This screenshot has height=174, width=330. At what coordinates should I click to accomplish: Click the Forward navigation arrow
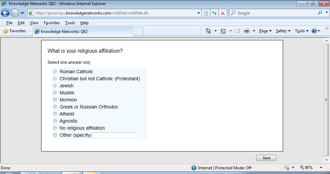(x=15, y=13)
